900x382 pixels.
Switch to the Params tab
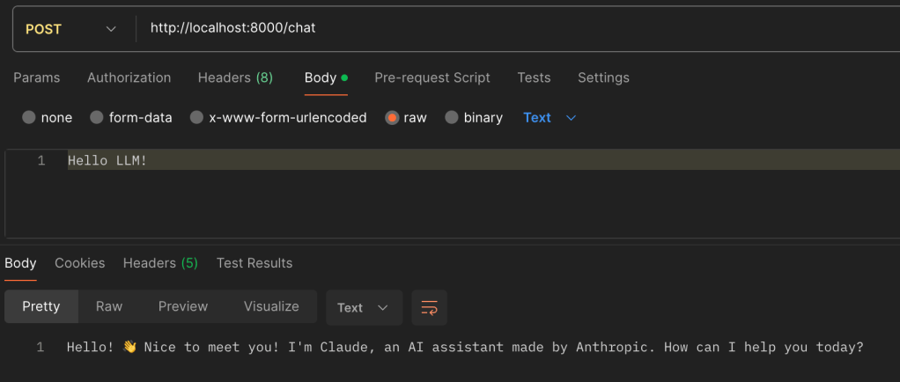(37, 77)
